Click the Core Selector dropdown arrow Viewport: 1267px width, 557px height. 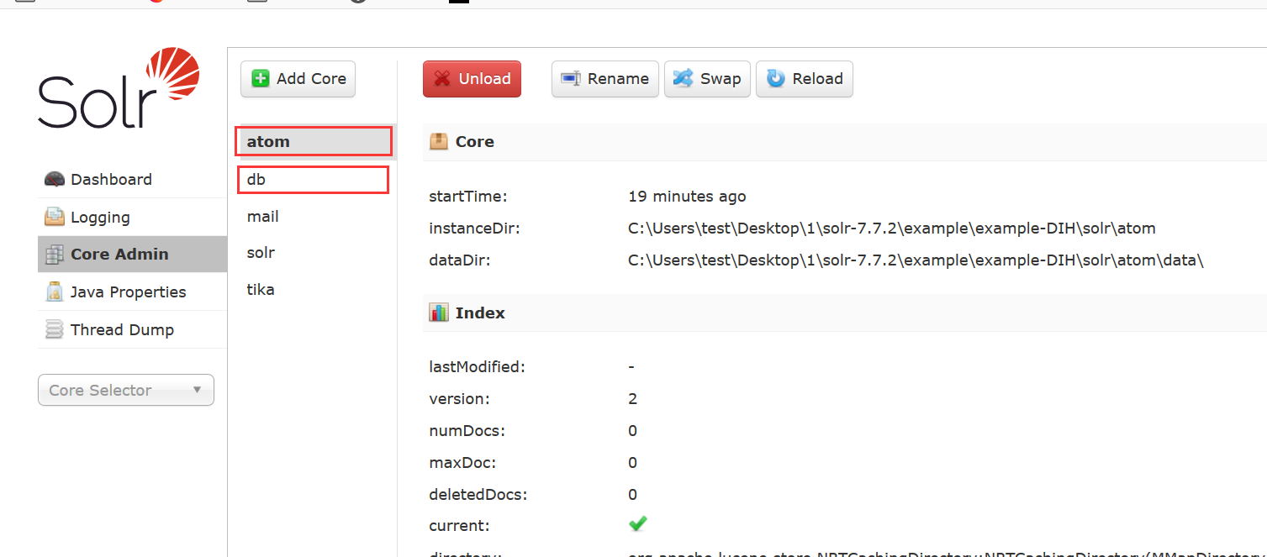coord(197,390)
